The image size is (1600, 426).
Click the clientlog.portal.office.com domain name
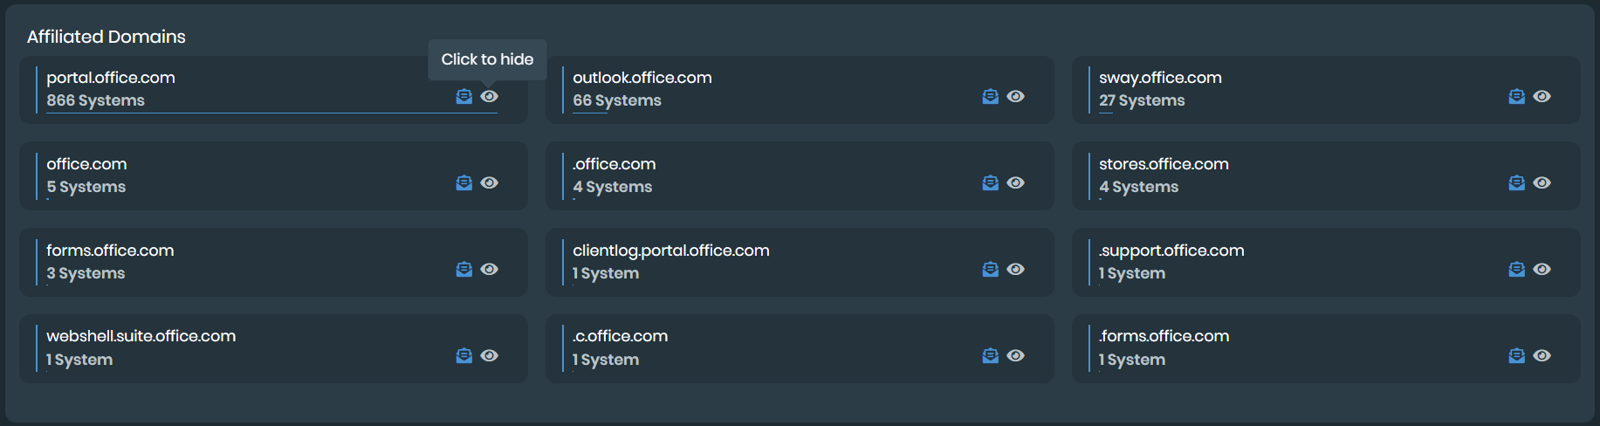(x=670, y=251)
